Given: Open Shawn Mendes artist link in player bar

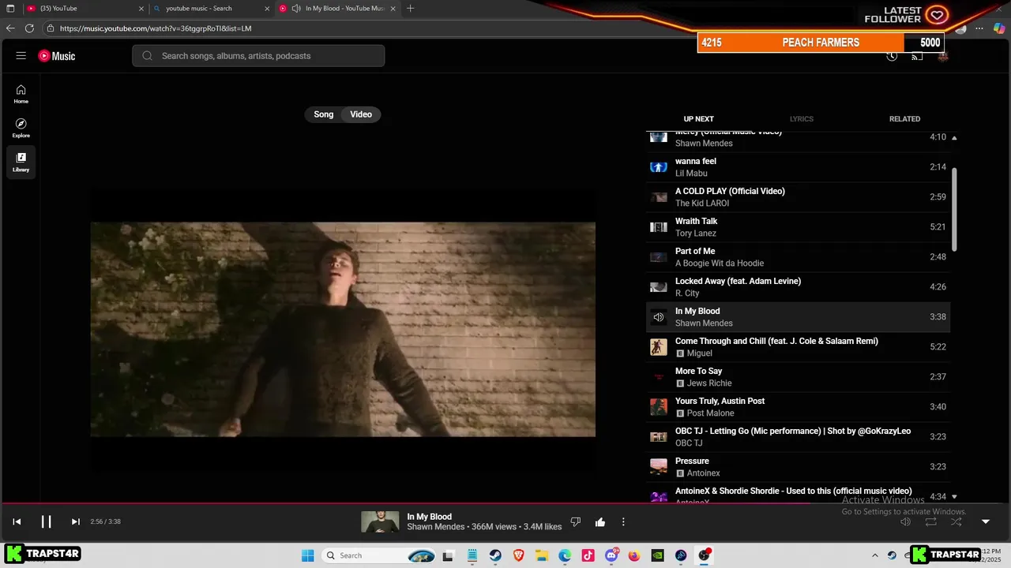Looking at the screenshot, I should pos(436,527).
